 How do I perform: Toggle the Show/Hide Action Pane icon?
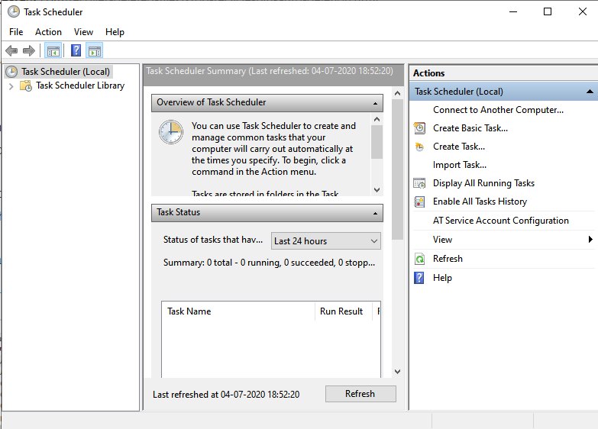pos(95,51)
